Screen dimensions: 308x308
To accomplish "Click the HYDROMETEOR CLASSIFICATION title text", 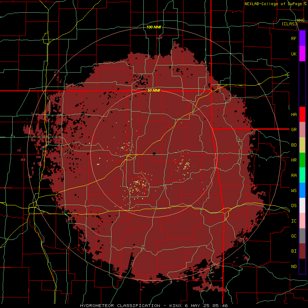I will 120,306.
